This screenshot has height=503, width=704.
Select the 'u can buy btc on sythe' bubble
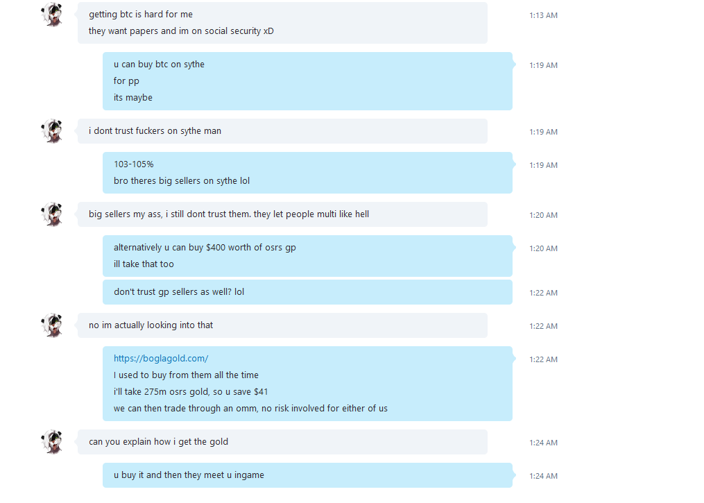307,81
